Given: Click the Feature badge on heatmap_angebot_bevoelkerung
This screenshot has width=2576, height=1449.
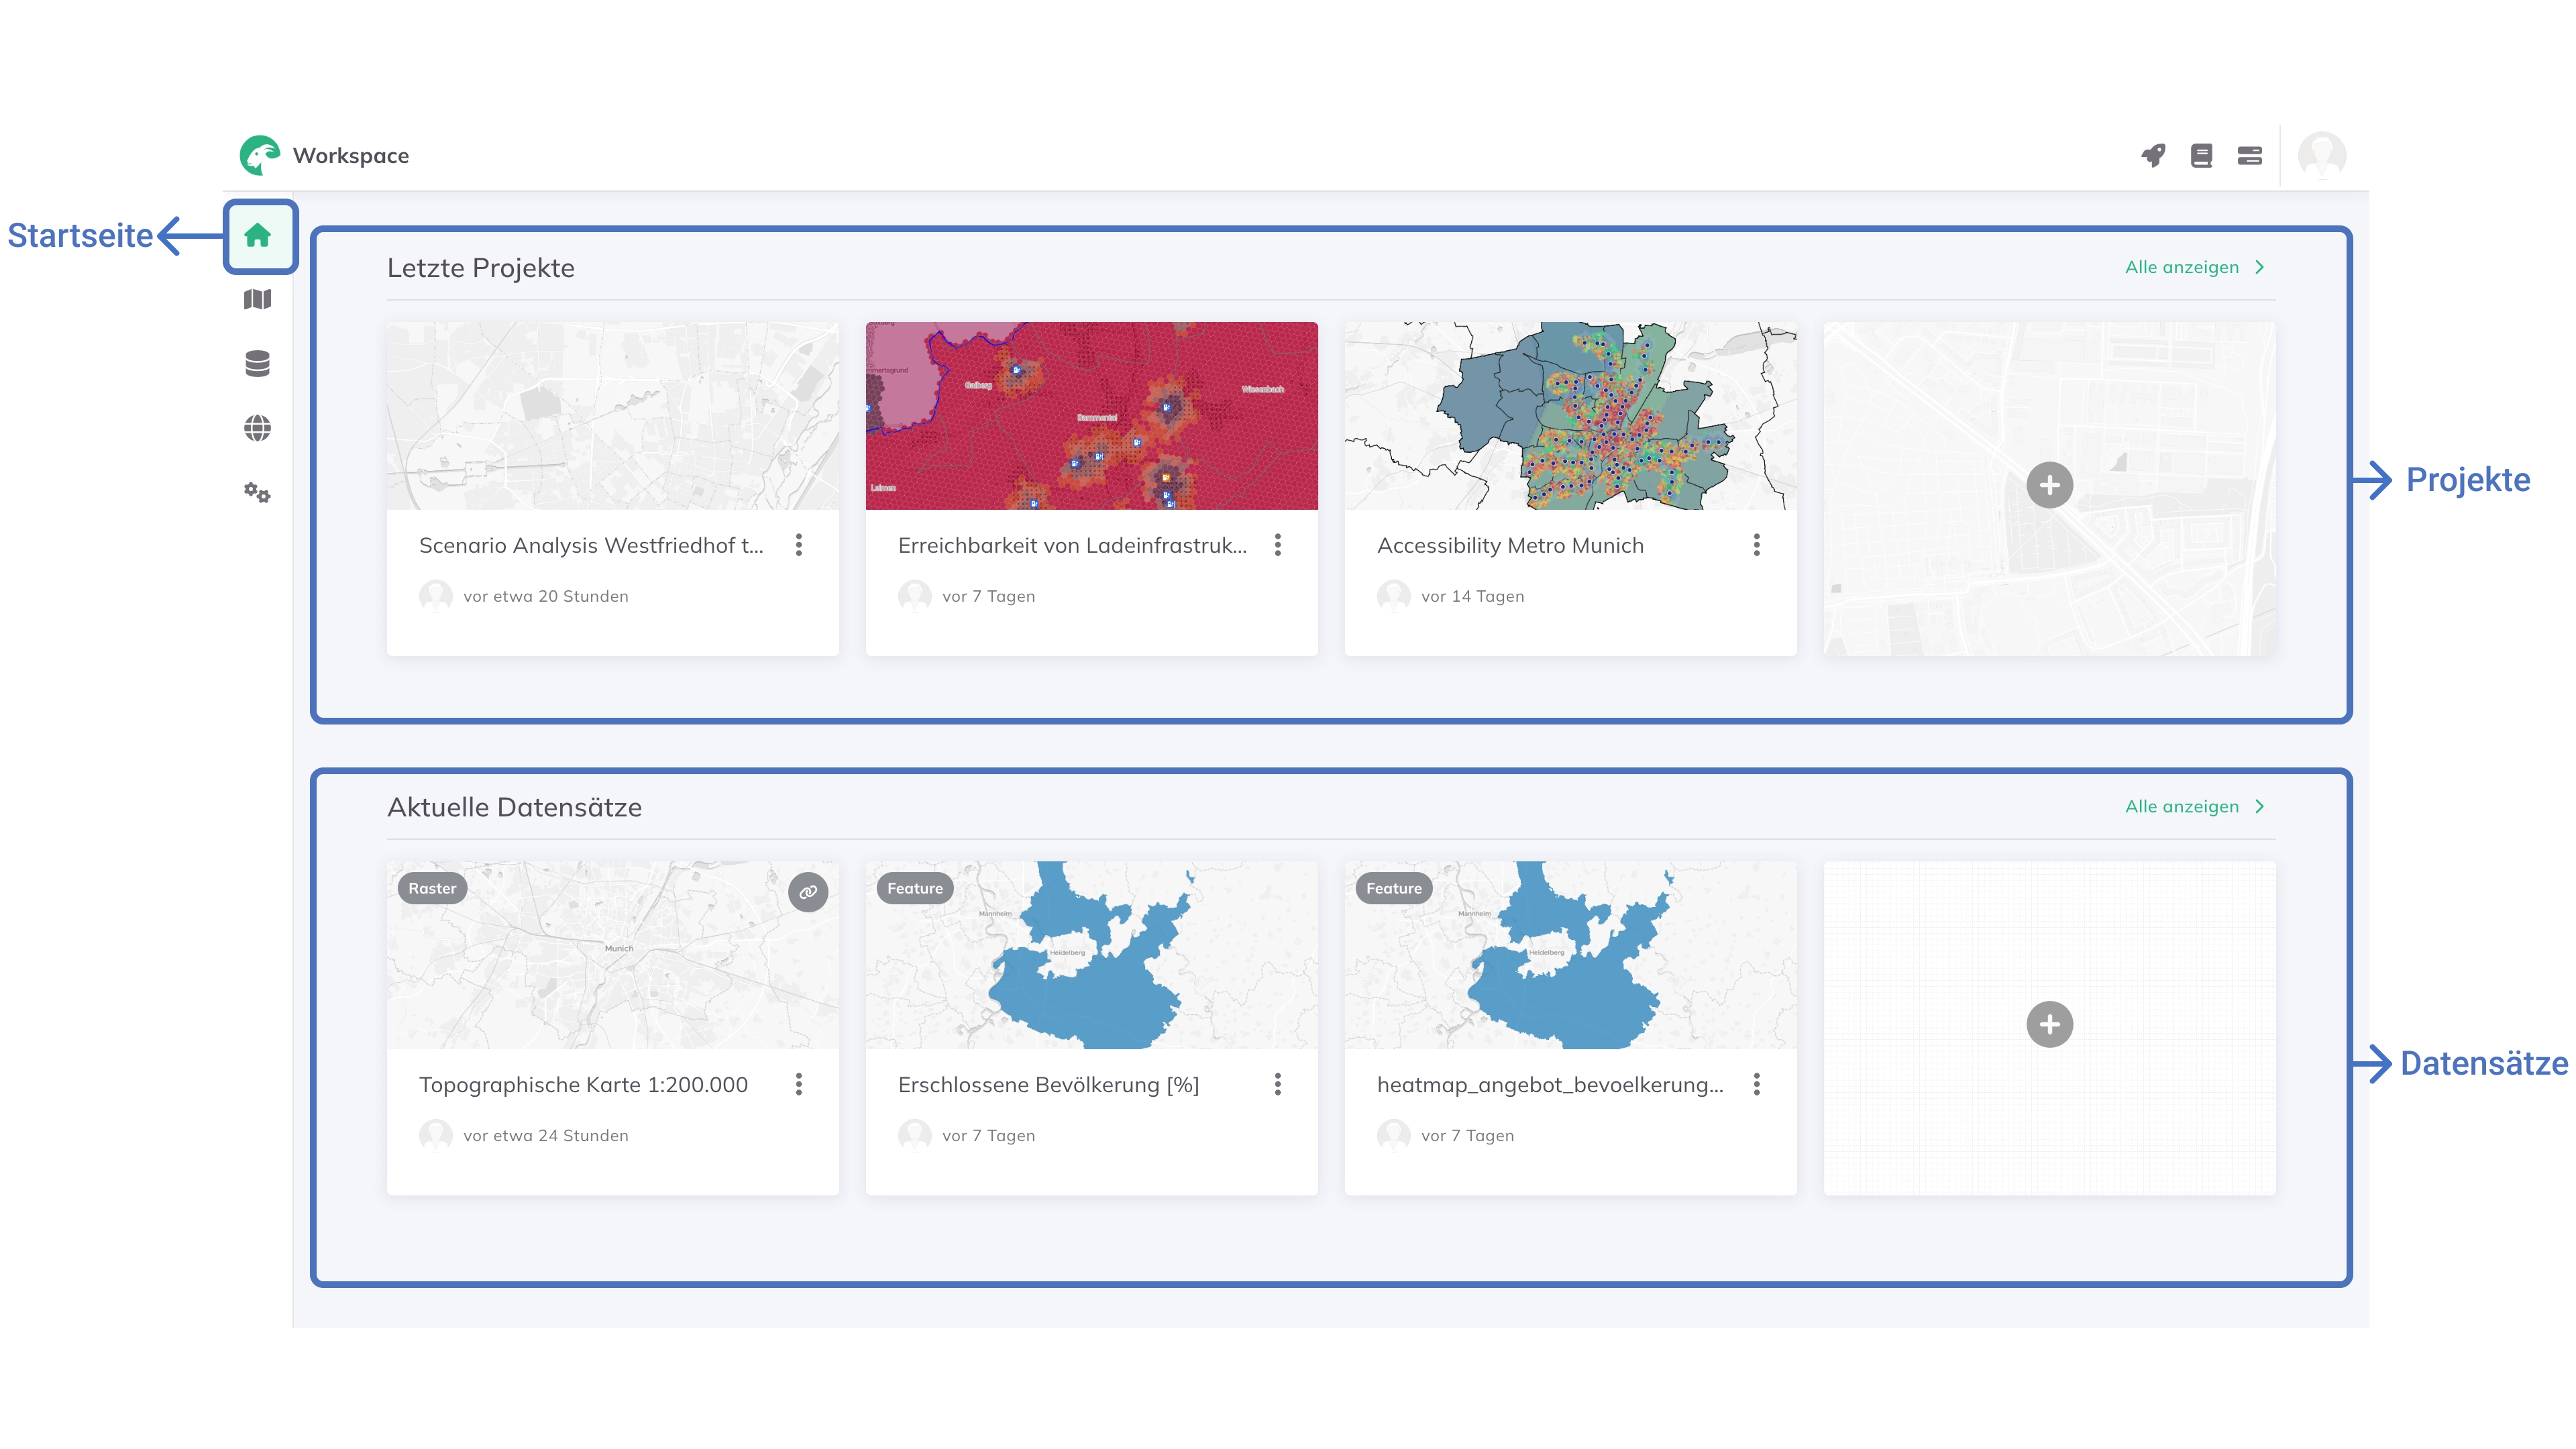Looking at the screenshot, I should 1394,888.
